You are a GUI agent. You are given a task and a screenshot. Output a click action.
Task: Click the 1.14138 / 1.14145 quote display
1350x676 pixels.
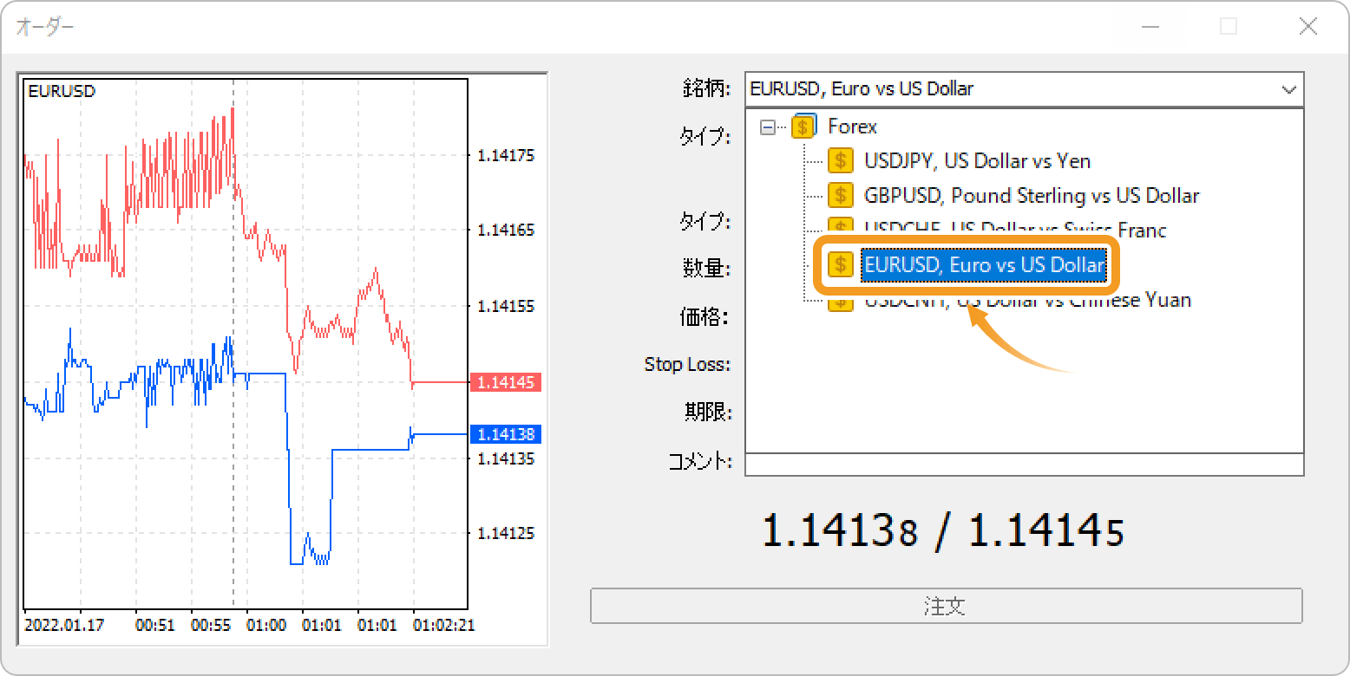tap(942, 531)
